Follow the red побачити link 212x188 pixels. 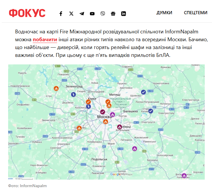click(x=45, y=40)
